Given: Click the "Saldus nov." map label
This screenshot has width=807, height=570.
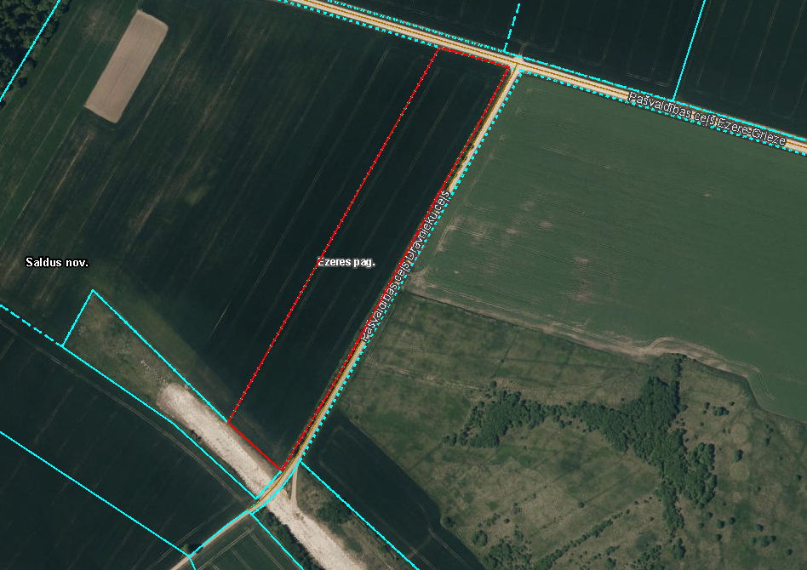Looking at the screenshot, I should [57, 263].
